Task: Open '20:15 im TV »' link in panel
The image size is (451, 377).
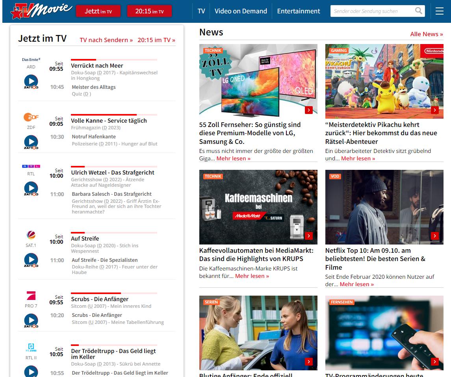Action: tap(156, 40)
